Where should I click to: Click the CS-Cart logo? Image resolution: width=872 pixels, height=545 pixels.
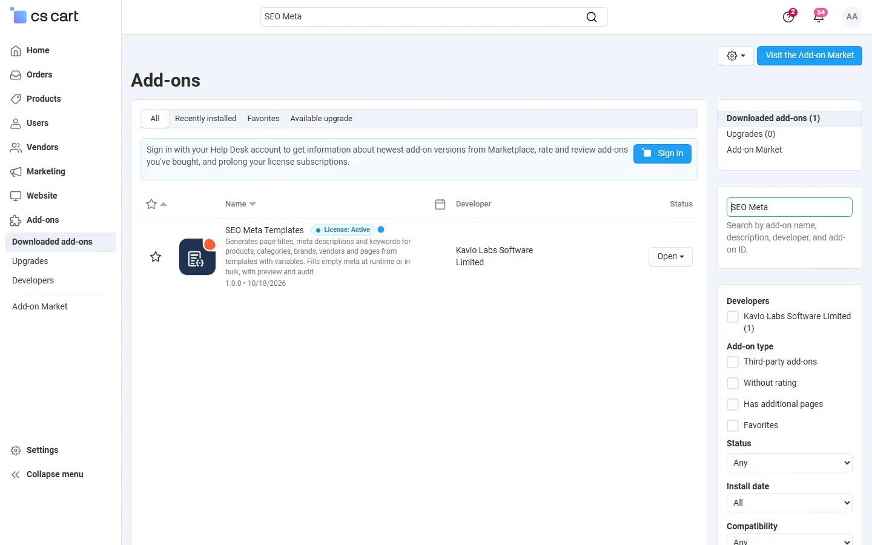tap(44, 16)
